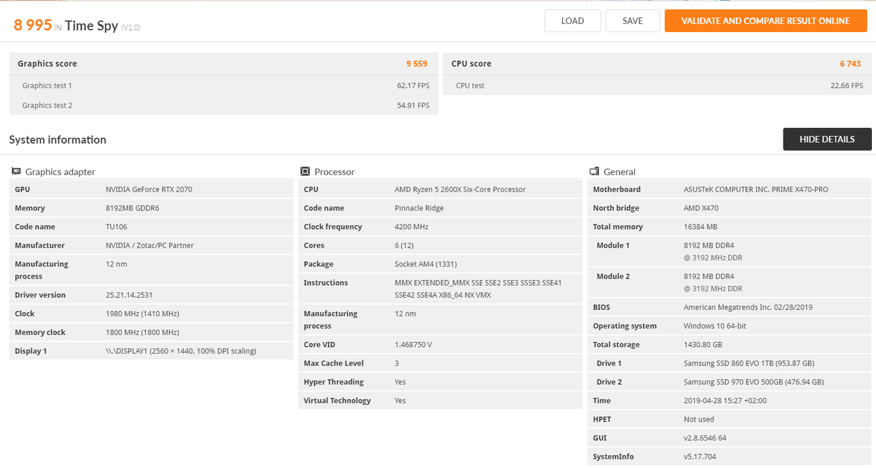The image size is (876, 468).
Task: Select total storage 1430.80 GB
Action: (703, 345)
